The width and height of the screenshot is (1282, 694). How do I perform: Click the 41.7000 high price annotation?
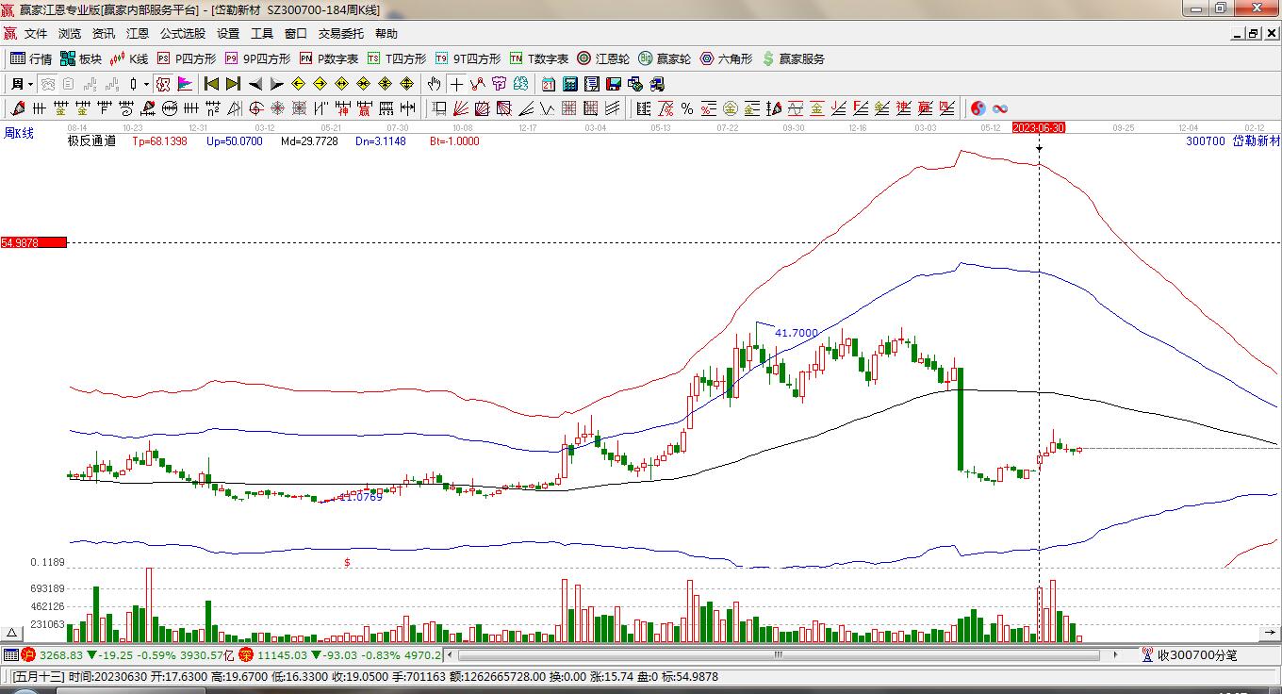click(x=797, y=333)
